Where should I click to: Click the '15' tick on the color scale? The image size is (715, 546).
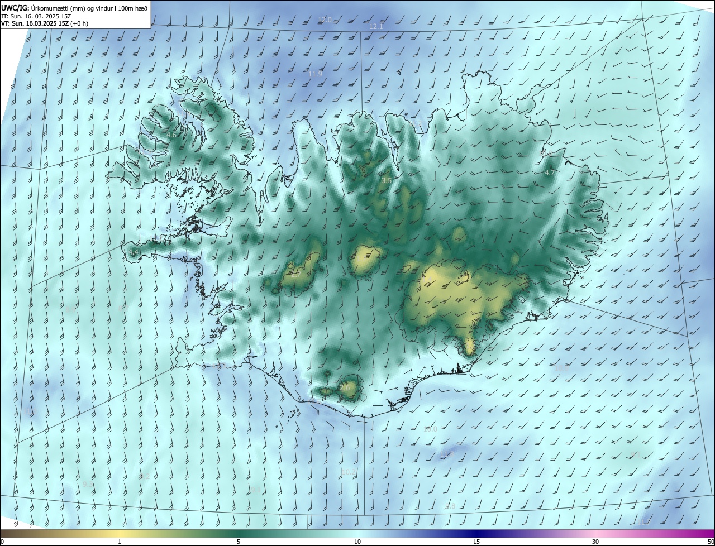(x=476, y=542)
